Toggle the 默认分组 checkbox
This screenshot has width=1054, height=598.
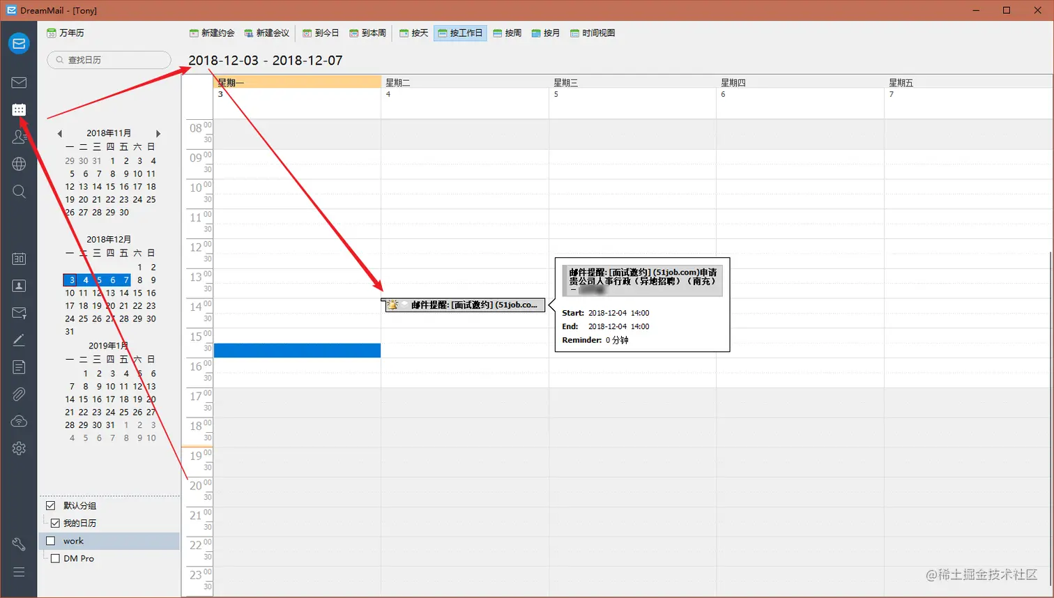[50, 505]
